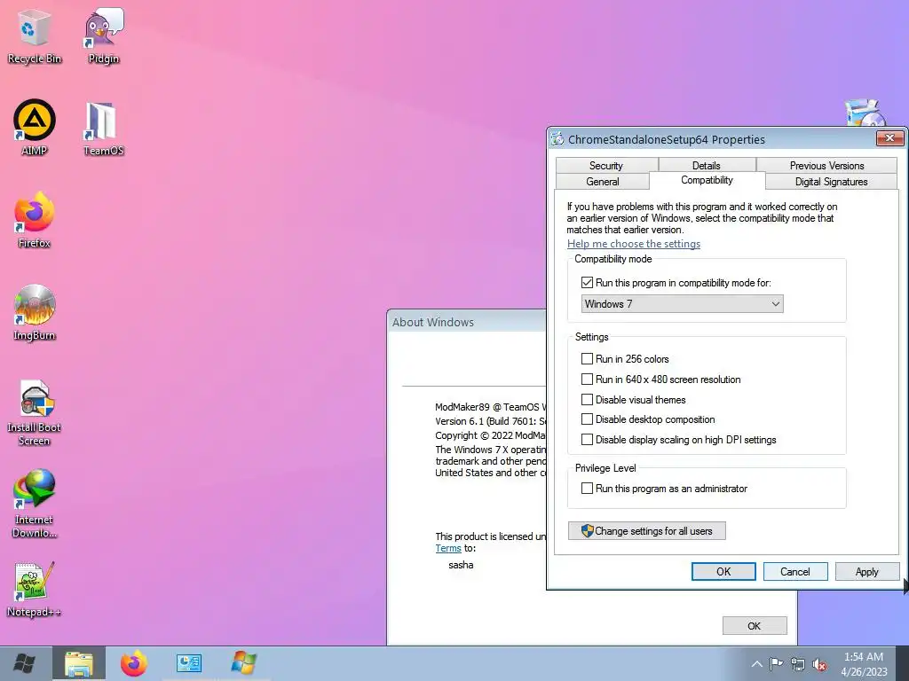
Task: Click the About Windows title bar
Action: 466,322
